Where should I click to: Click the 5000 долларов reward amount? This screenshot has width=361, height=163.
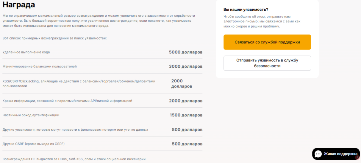pos(185,52)
